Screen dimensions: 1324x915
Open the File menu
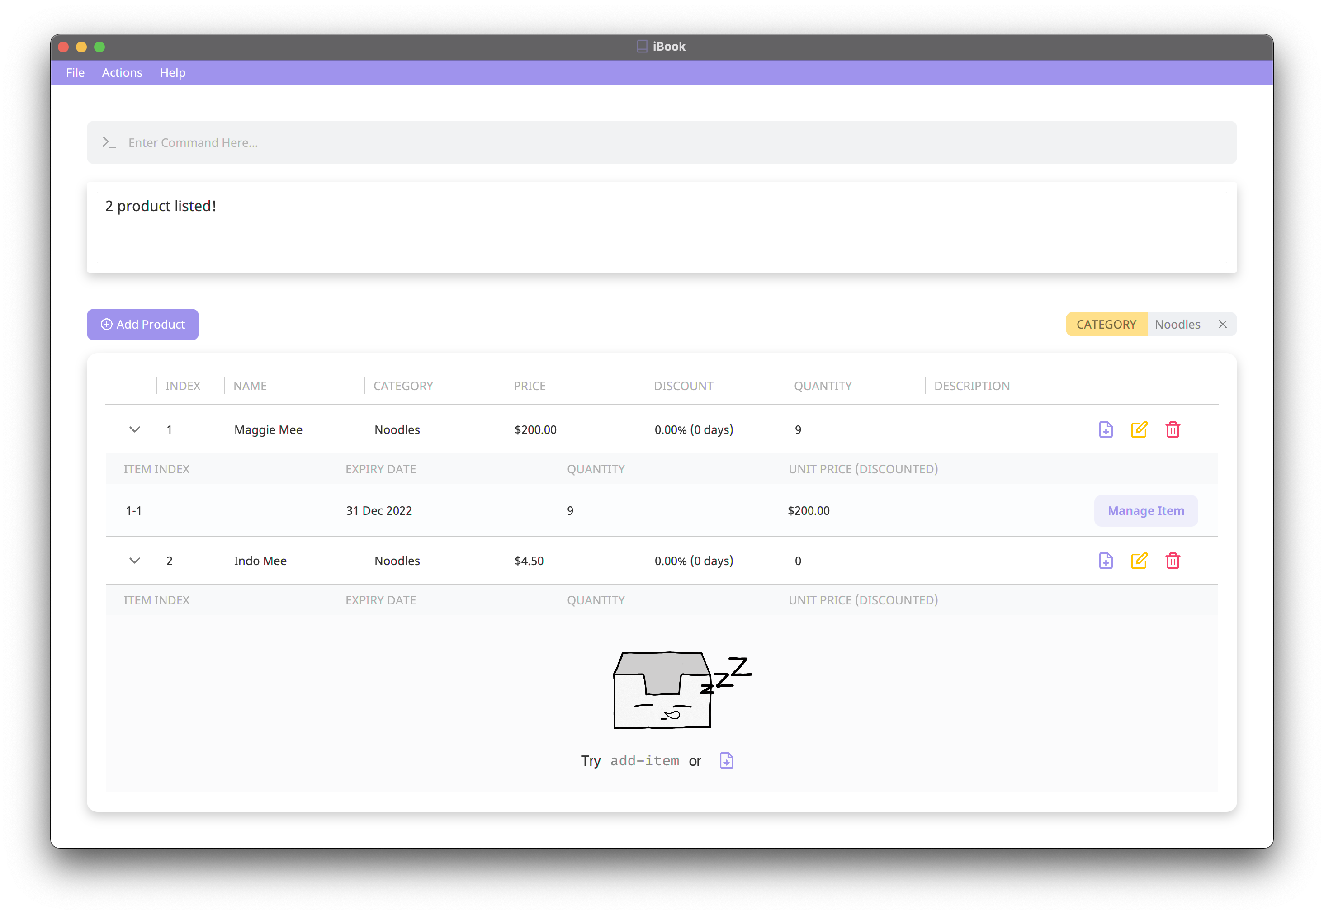pos(75,73)
